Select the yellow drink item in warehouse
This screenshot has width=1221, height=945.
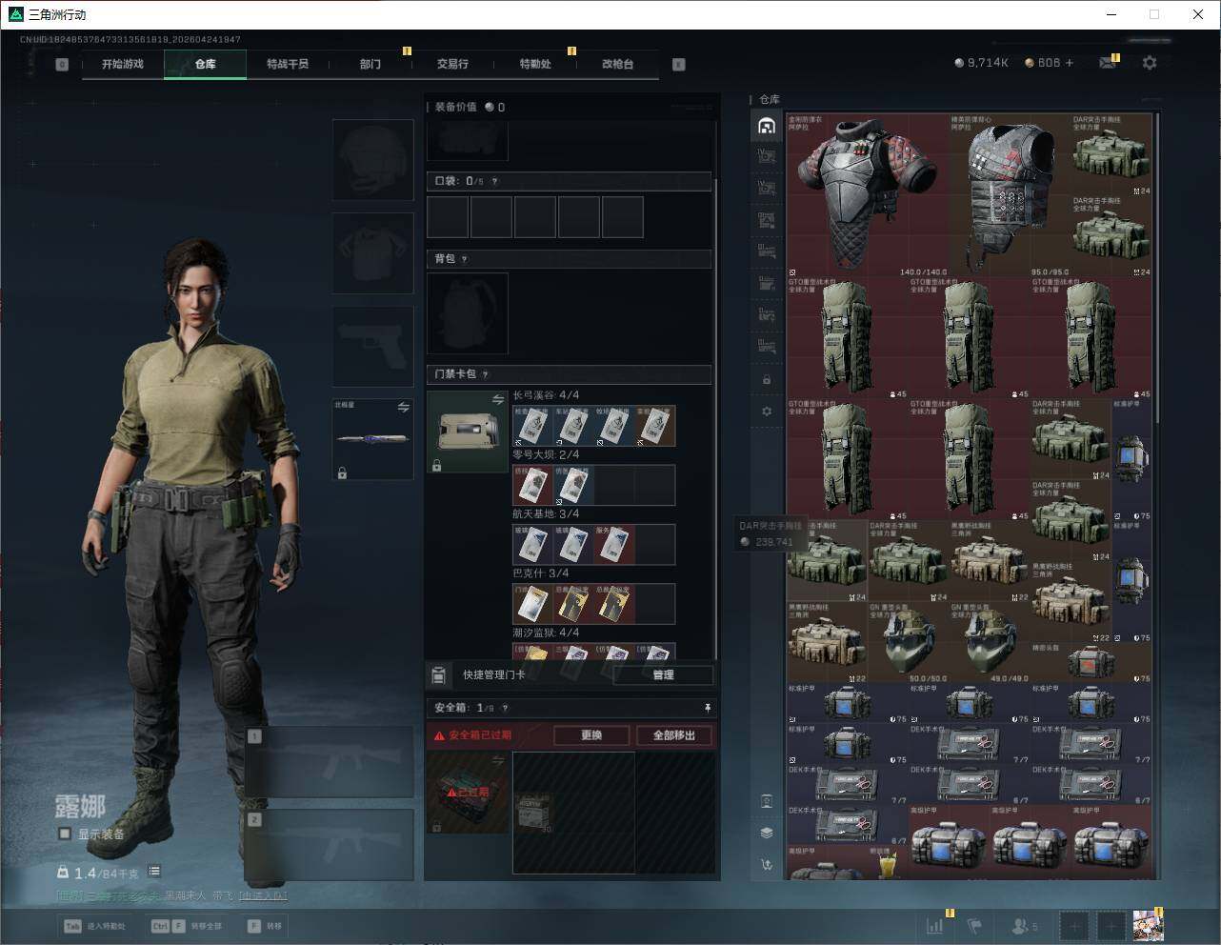(888, 864)
